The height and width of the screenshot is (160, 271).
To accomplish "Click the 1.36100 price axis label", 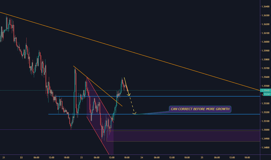I will (x=265, y=33).
